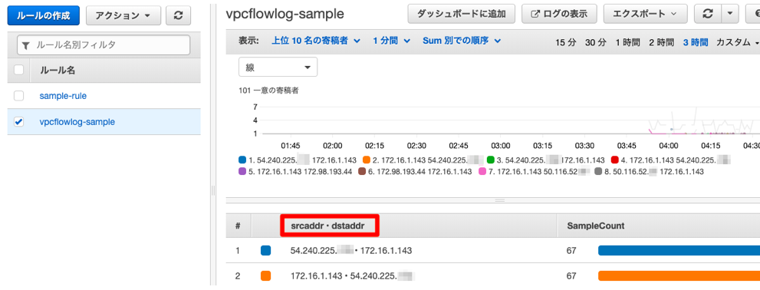Viewport: 760px width, 290px height.
Task: Click the ルール名 column header
Action: coord(58,71)
